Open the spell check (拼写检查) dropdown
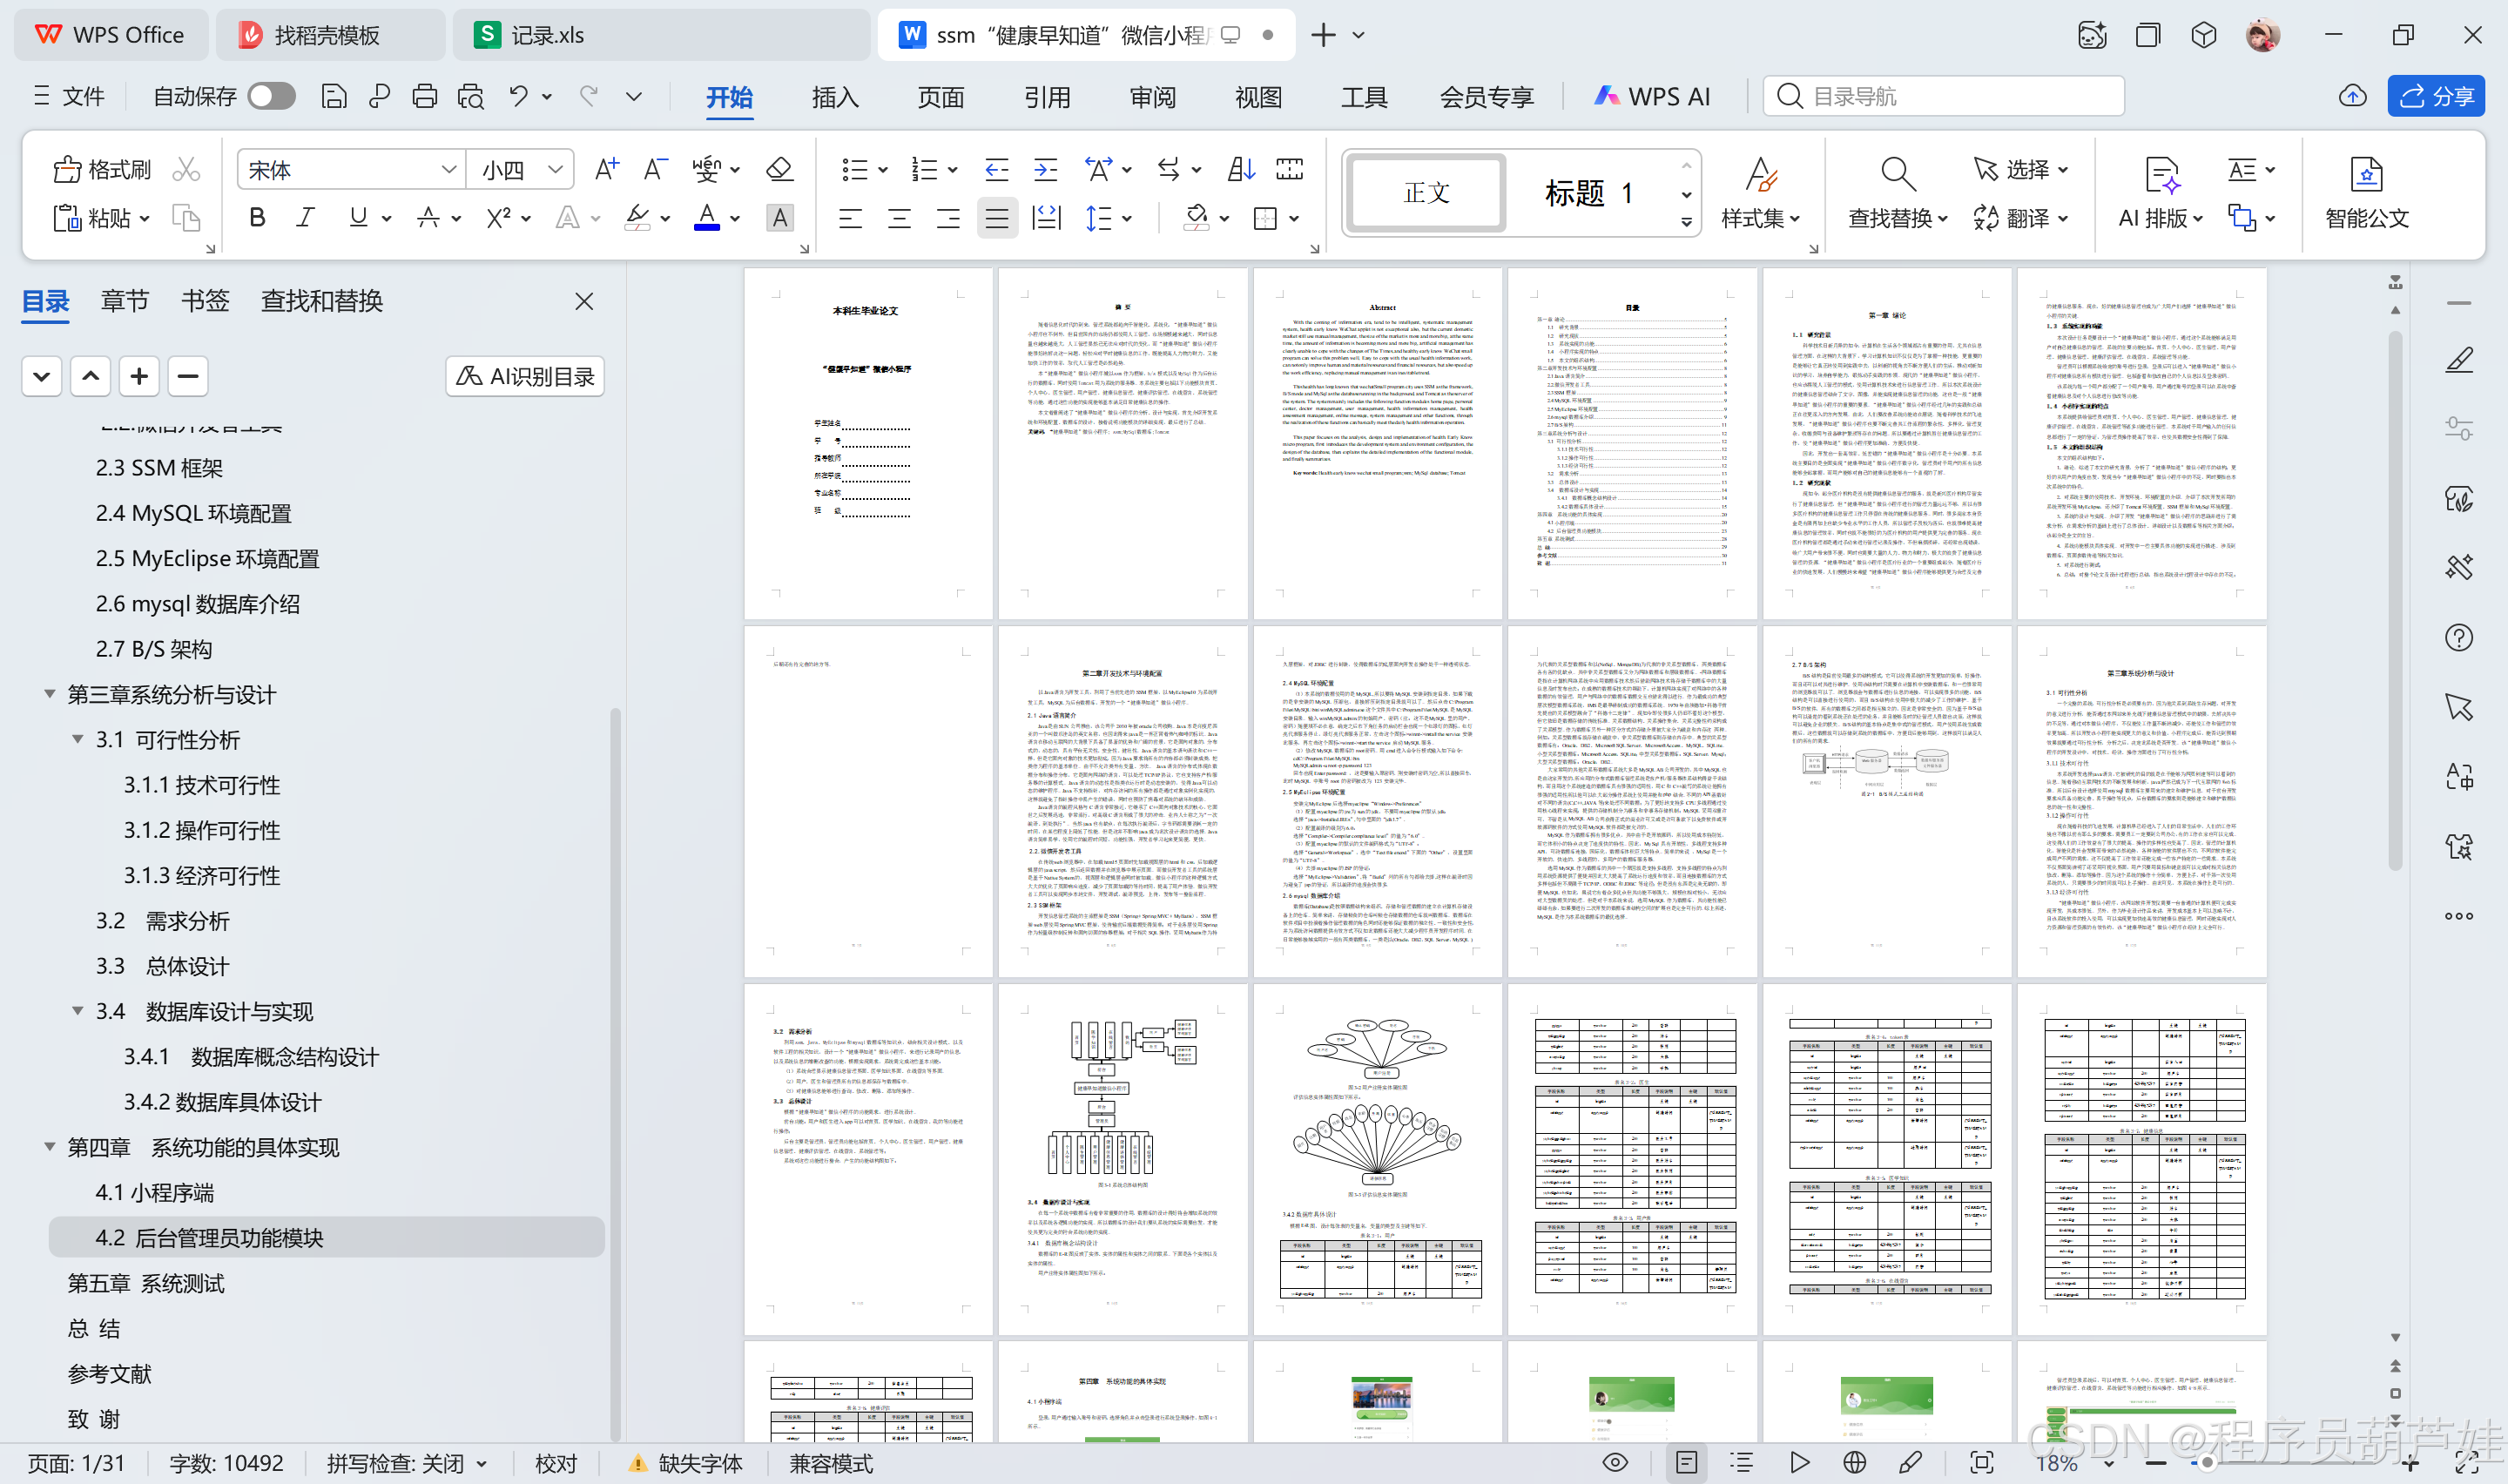 (x=482, y=1463)
